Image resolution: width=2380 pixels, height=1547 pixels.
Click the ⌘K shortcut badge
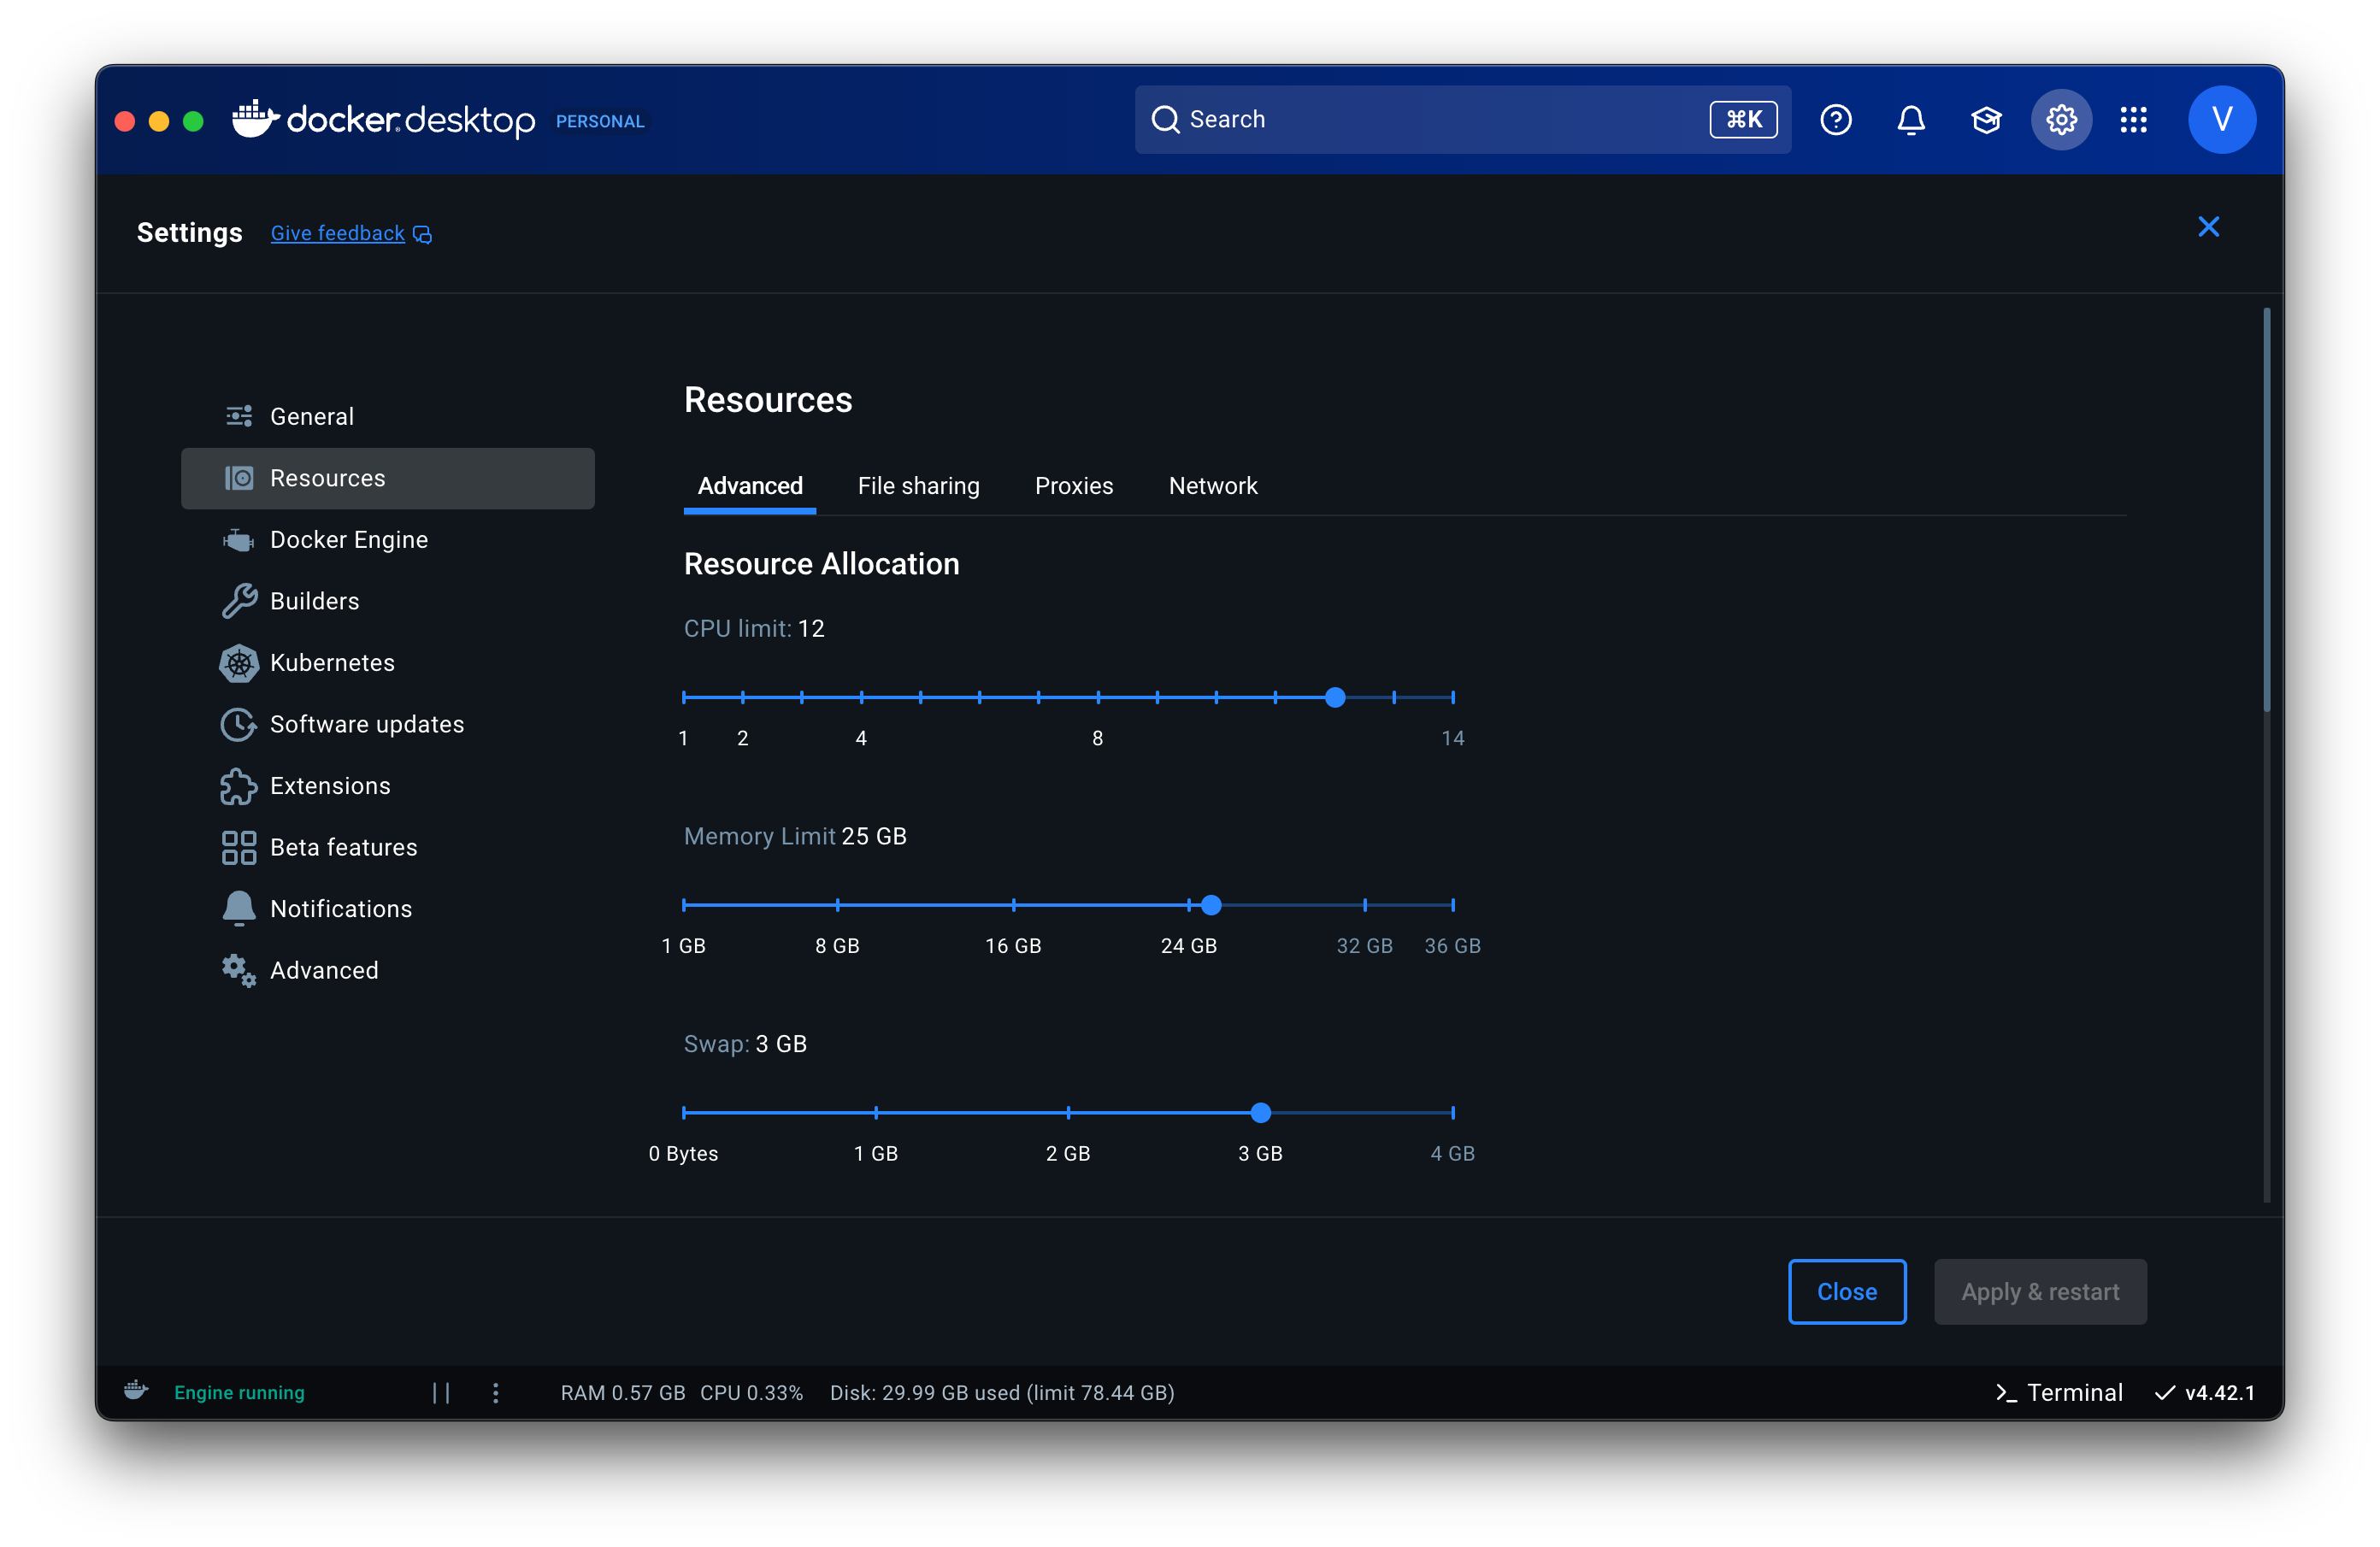pos(1743,120)
